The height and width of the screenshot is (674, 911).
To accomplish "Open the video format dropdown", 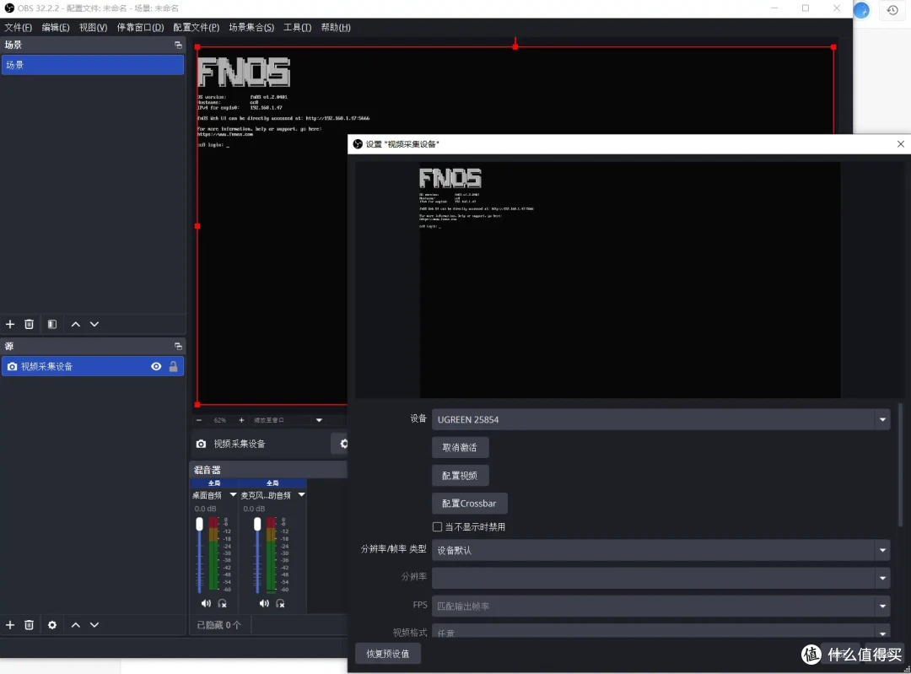I will 660,631.
